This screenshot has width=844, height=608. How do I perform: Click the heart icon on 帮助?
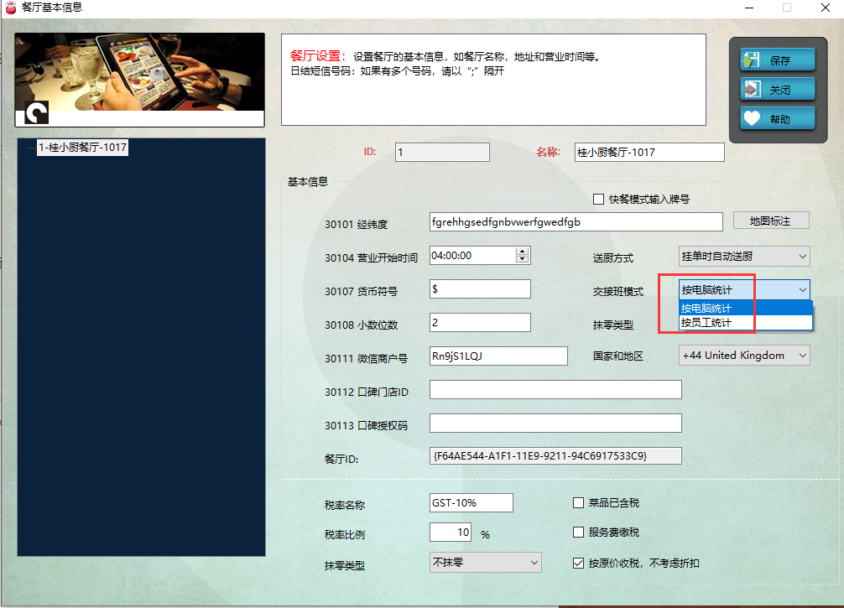(752, 118)
